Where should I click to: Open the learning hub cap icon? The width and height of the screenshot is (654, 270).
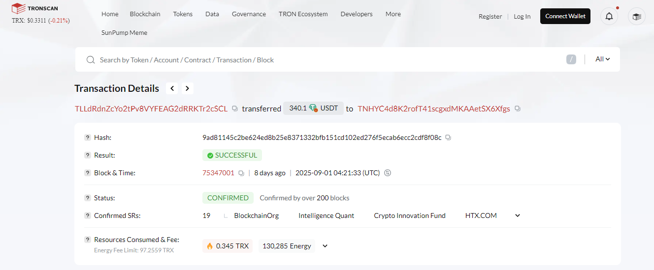[x=637, y=16]
